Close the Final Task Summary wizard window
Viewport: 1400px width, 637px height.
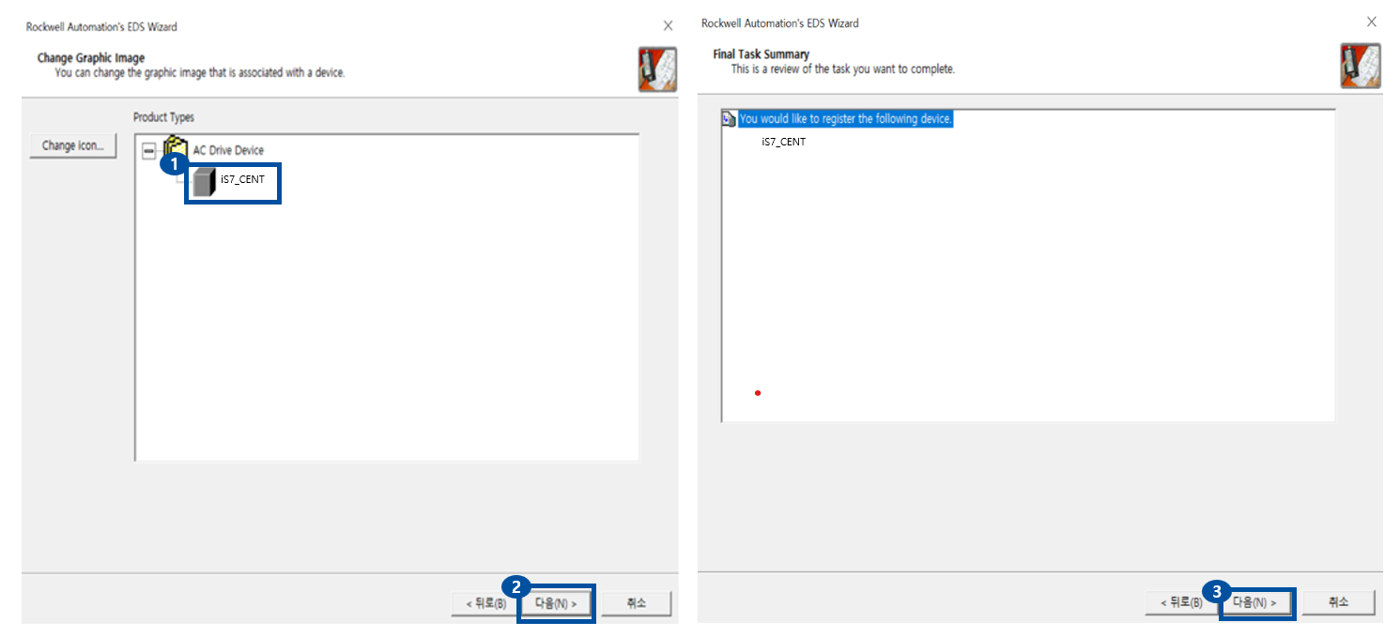[1371, 23]
